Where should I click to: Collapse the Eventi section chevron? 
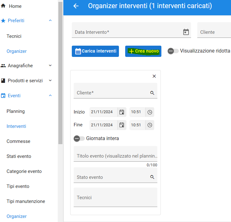[50, 95]
